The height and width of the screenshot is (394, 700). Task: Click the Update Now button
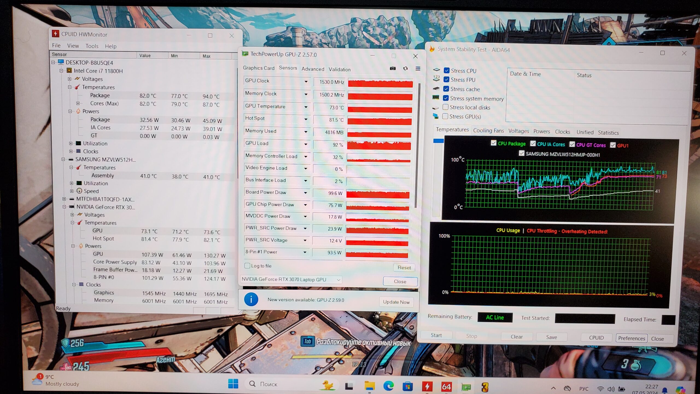pyautogui.click(x=396, y=302)
